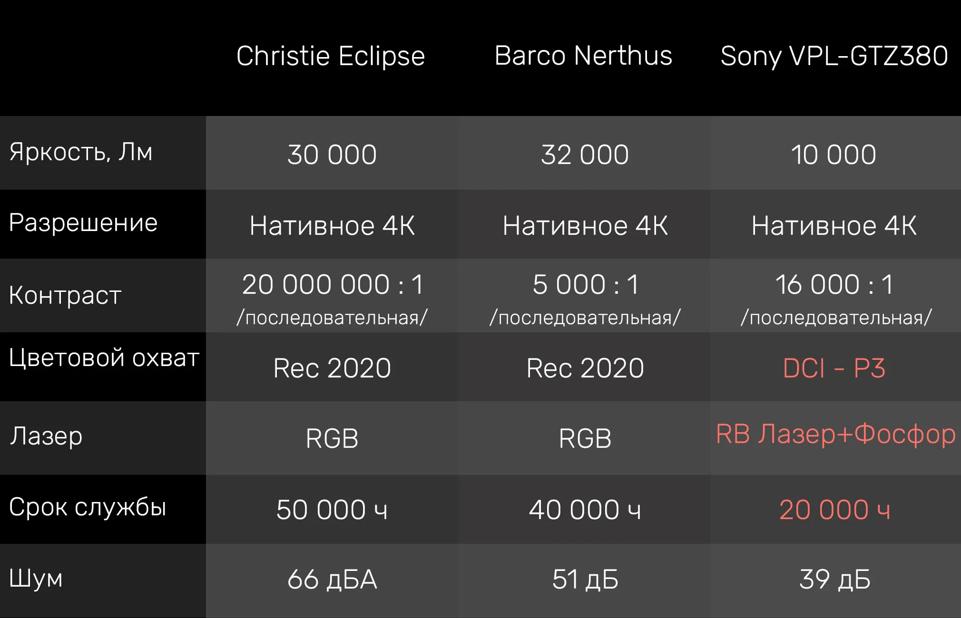Viewport: 961px width, 618px height.
Task: Select the 5 000 : 1 contrast value
Action: click(585, 285)
